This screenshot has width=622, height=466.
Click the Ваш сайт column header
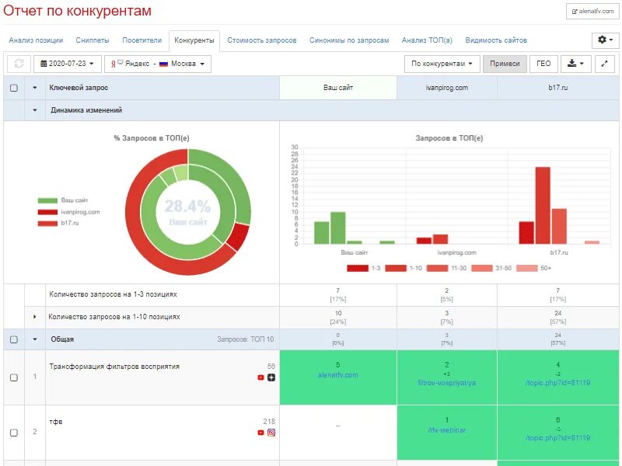[338, 88]
